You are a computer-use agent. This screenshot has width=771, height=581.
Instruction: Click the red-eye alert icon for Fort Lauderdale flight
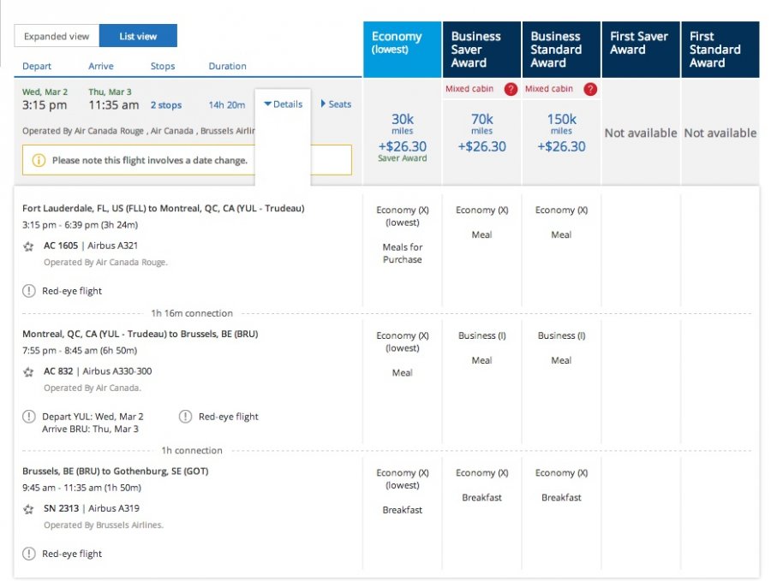(x=29, y=291)
